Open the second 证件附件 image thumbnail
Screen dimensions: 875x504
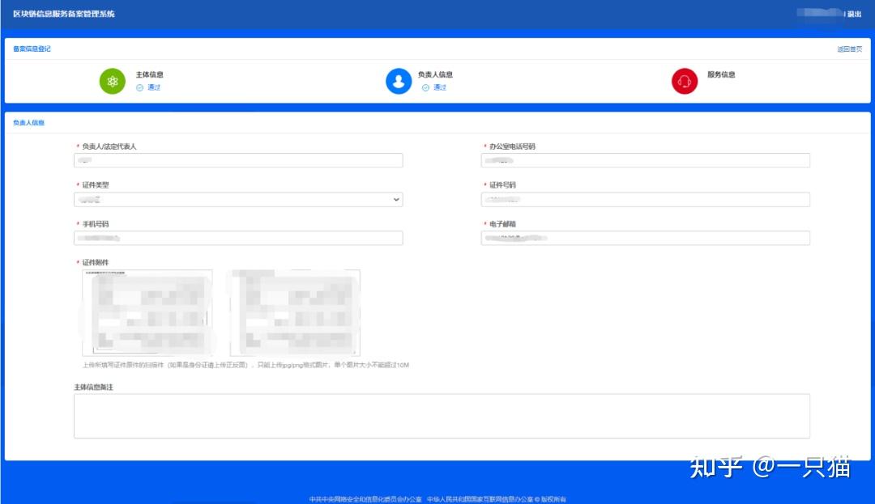click(x=295, y=312)
